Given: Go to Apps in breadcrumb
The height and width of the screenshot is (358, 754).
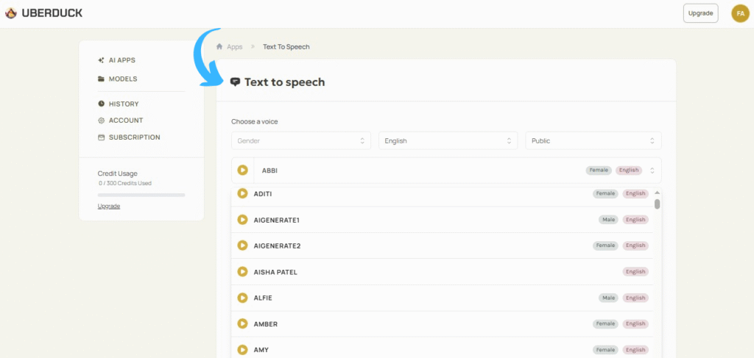Looking at the screenshot, I should tap(235, 46).
